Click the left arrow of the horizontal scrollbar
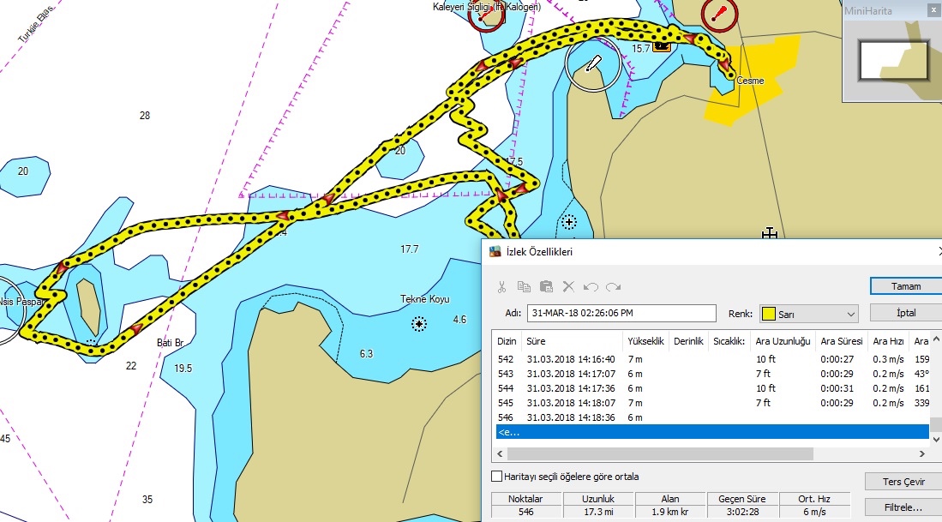This screenshot has width=942, height=522. click(x=500, y=453)
